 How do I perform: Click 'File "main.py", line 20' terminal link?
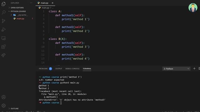click(57, 94)
